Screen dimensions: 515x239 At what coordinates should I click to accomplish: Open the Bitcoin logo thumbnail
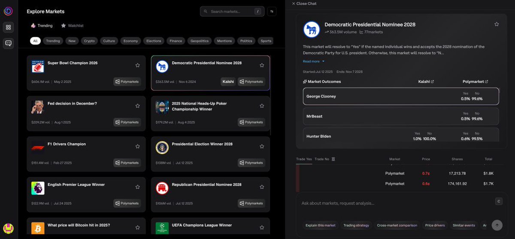pyautogui.click(x=38, y=227)
